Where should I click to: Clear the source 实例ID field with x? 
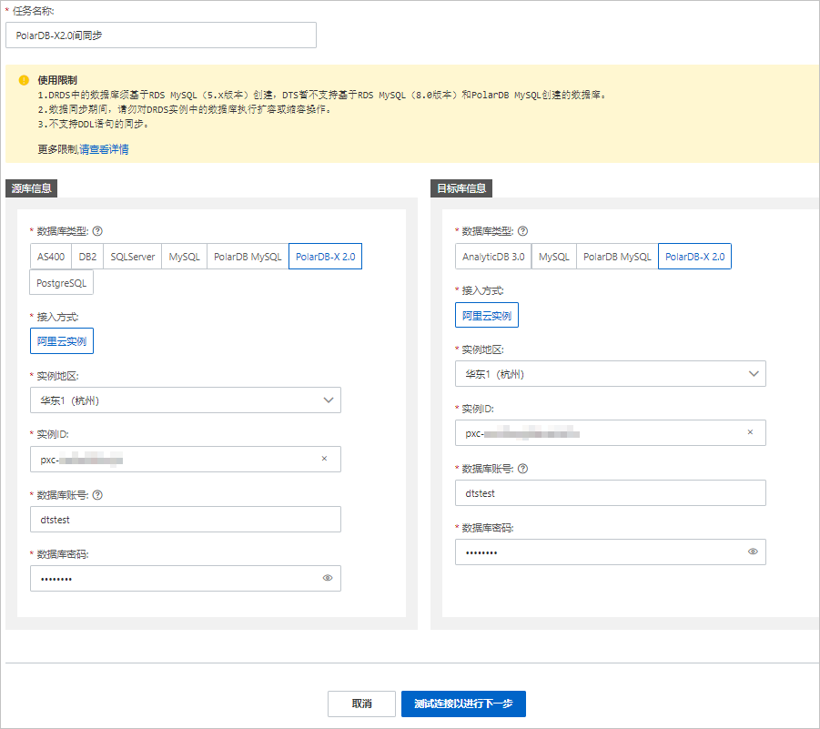click(324, 459)
